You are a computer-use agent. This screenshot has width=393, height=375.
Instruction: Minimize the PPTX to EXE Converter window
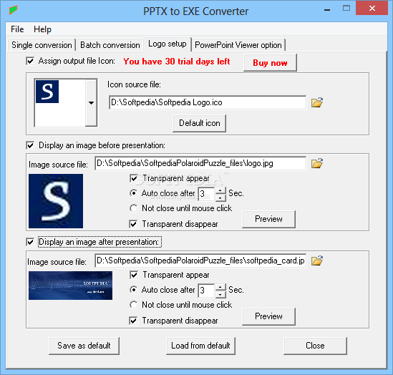click(327, 9)
